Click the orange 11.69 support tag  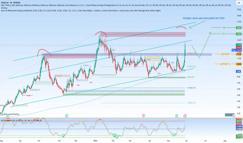pyautogui.click(x=239, y=54)
